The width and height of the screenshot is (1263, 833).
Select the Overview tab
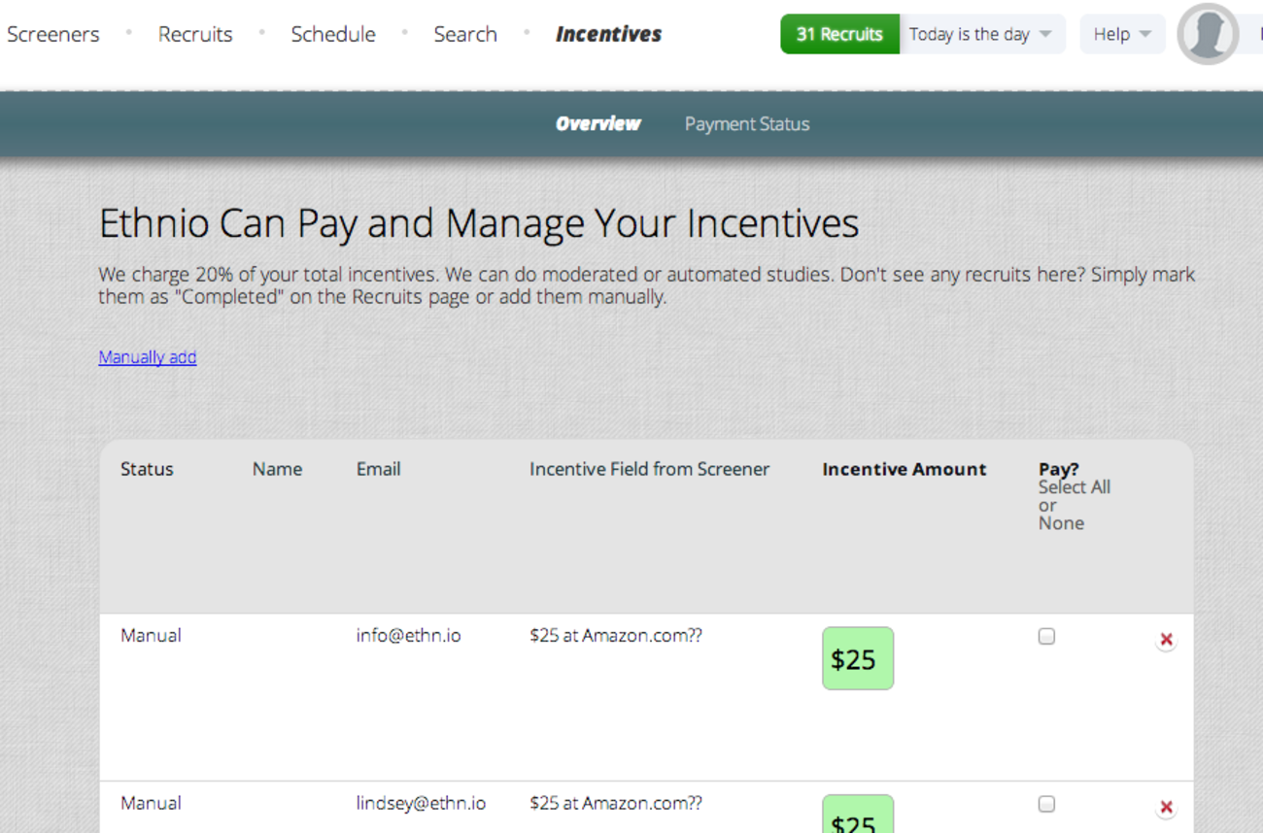[597, 124]
